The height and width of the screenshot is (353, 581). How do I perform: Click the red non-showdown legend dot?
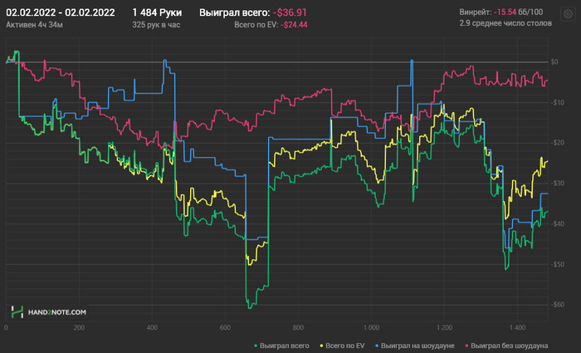466,346
